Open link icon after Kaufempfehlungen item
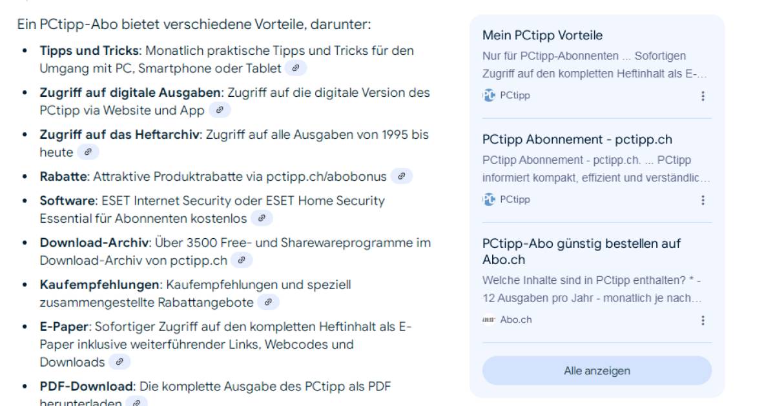The image size is (775, 406). point(268,301)
